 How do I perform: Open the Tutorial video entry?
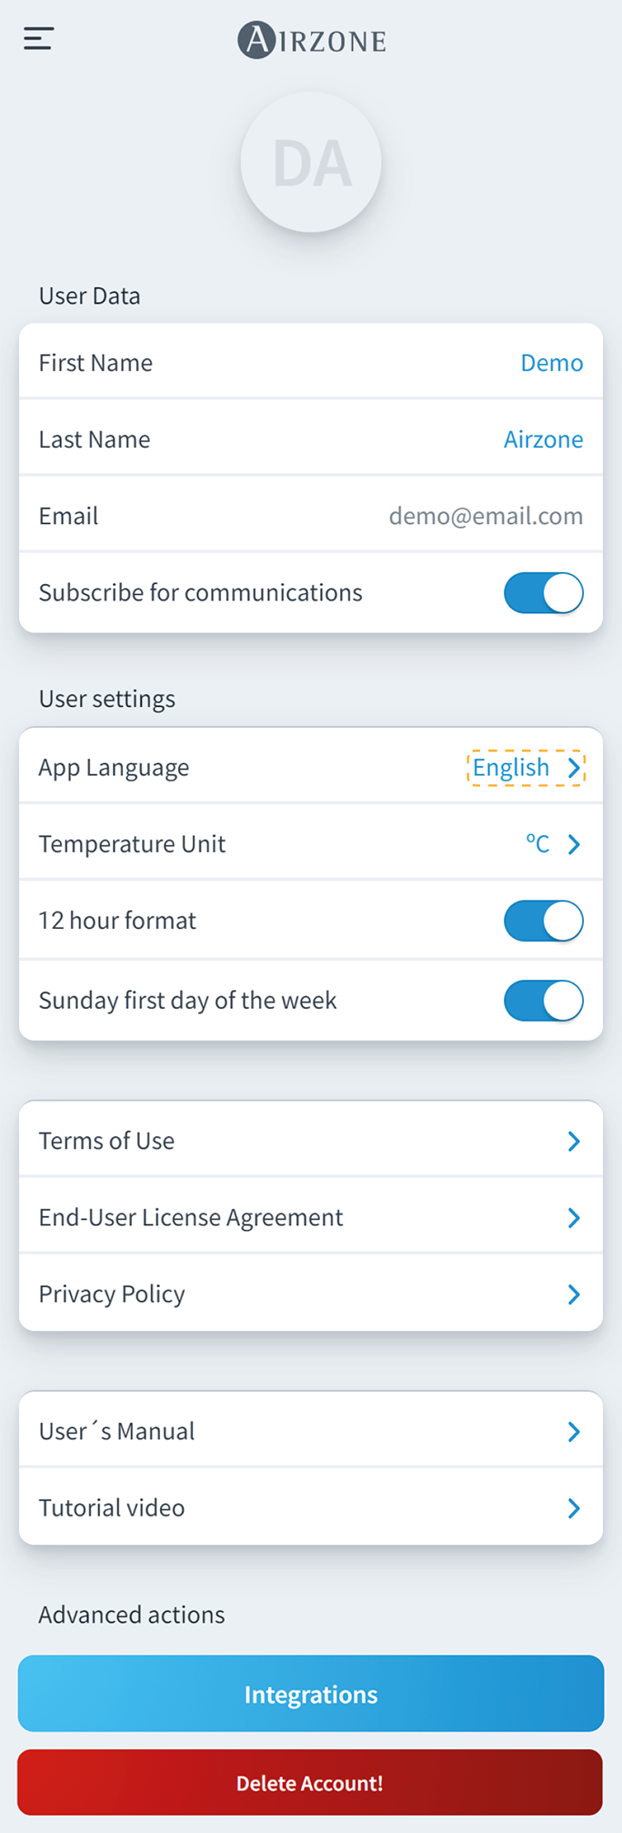273,1507
